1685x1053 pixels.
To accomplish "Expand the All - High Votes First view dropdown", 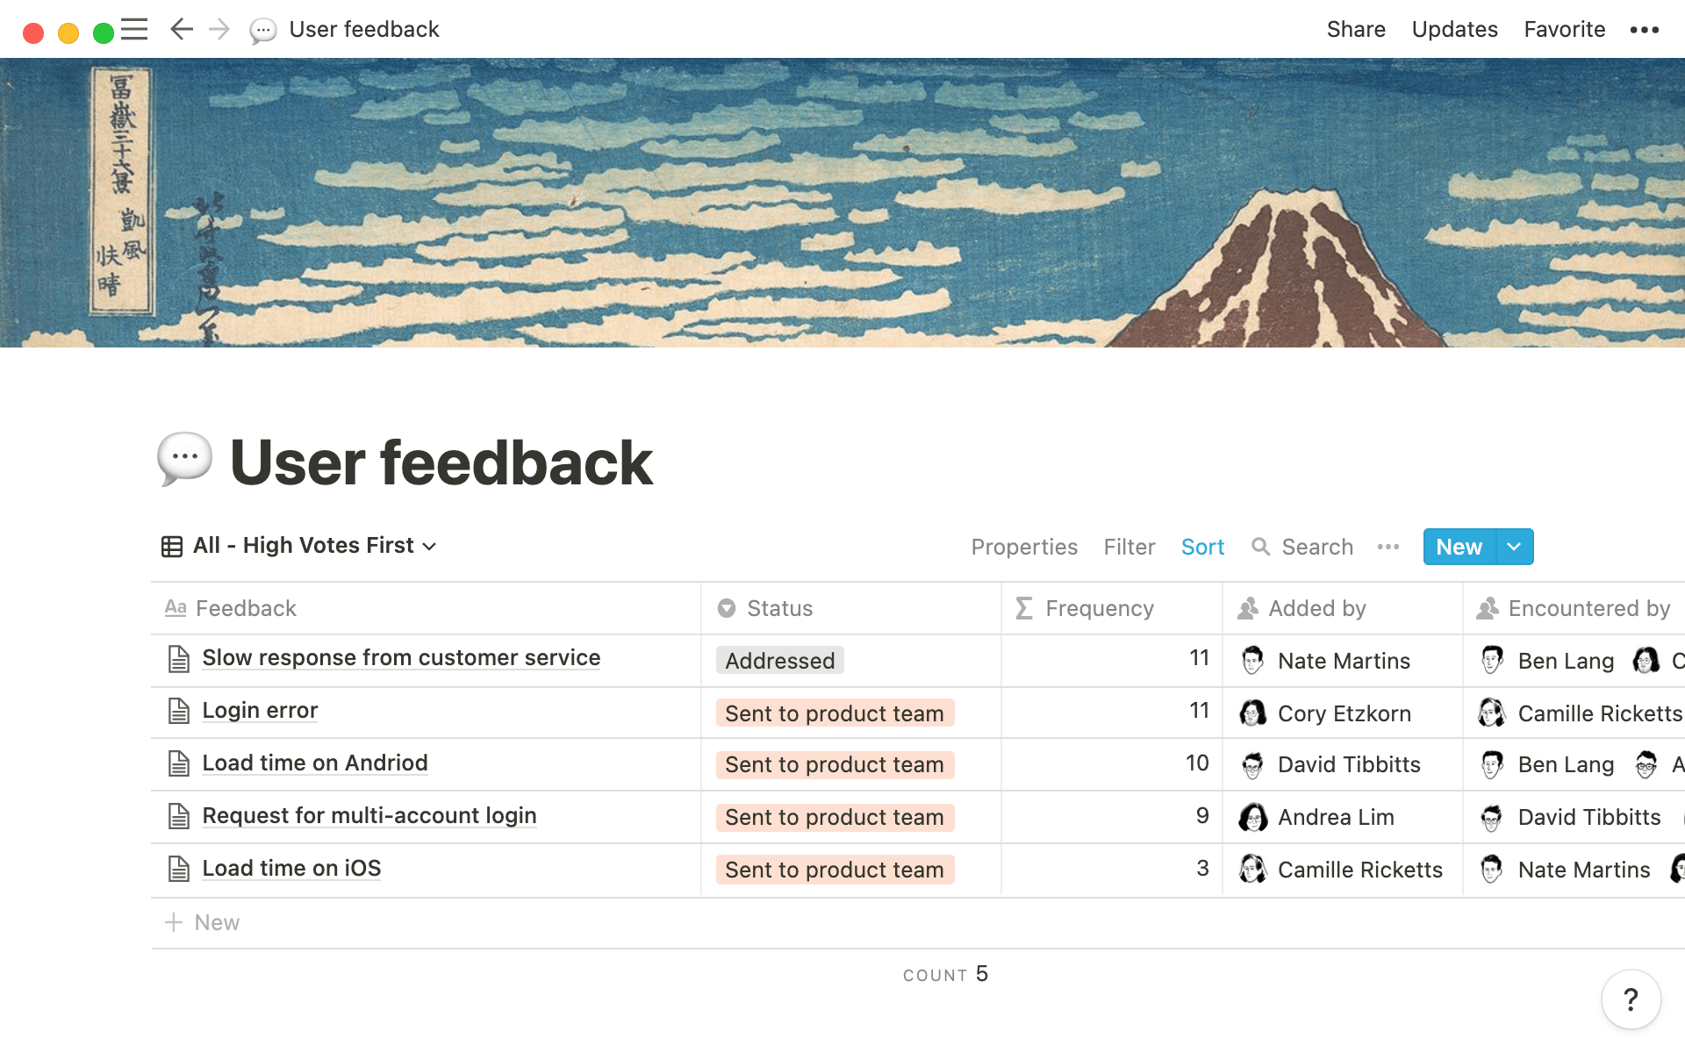I will coord(429,546).
